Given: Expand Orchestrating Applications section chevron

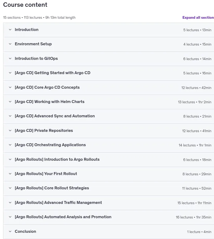Looking at the screenshot, I should coord(10,145).
